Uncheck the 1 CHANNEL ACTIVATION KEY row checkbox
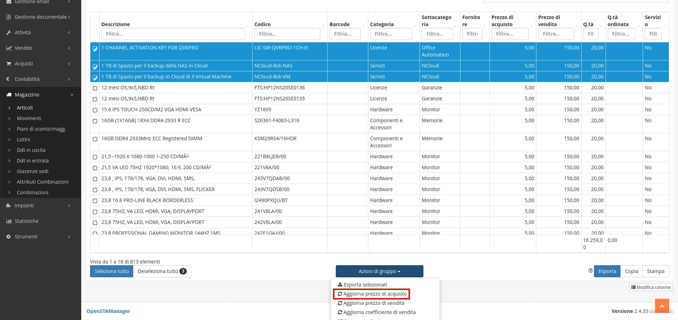The image size is (678, 320). pos(95,49)
